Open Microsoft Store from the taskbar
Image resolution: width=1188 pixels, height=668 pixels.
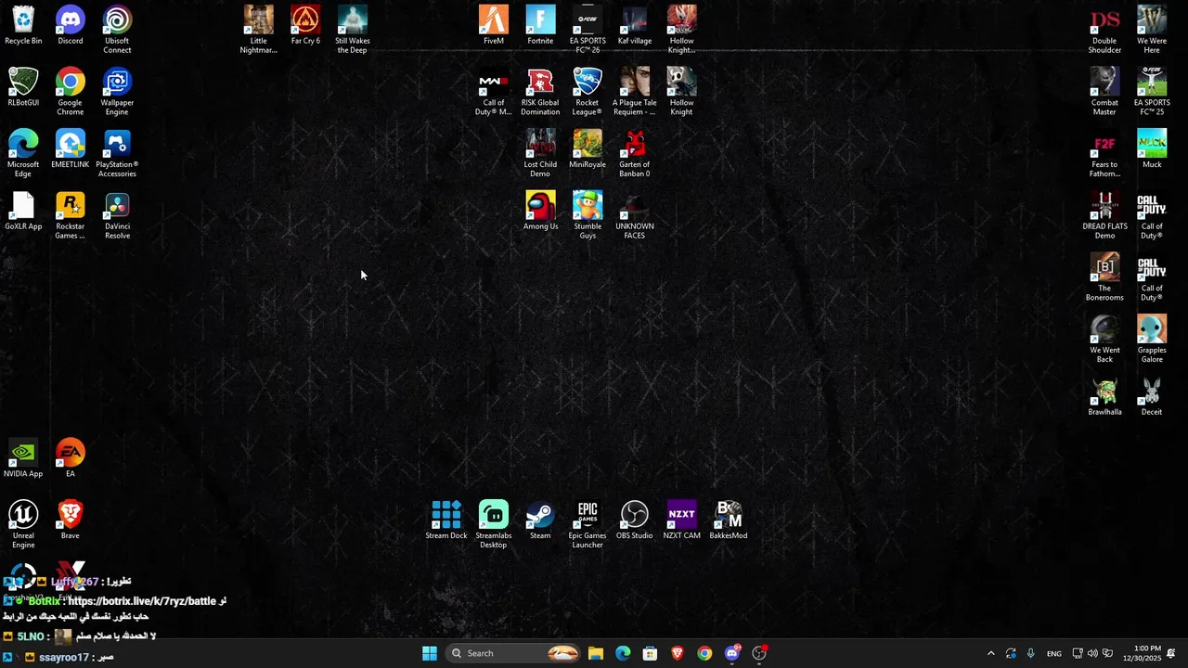coord(651,653)
